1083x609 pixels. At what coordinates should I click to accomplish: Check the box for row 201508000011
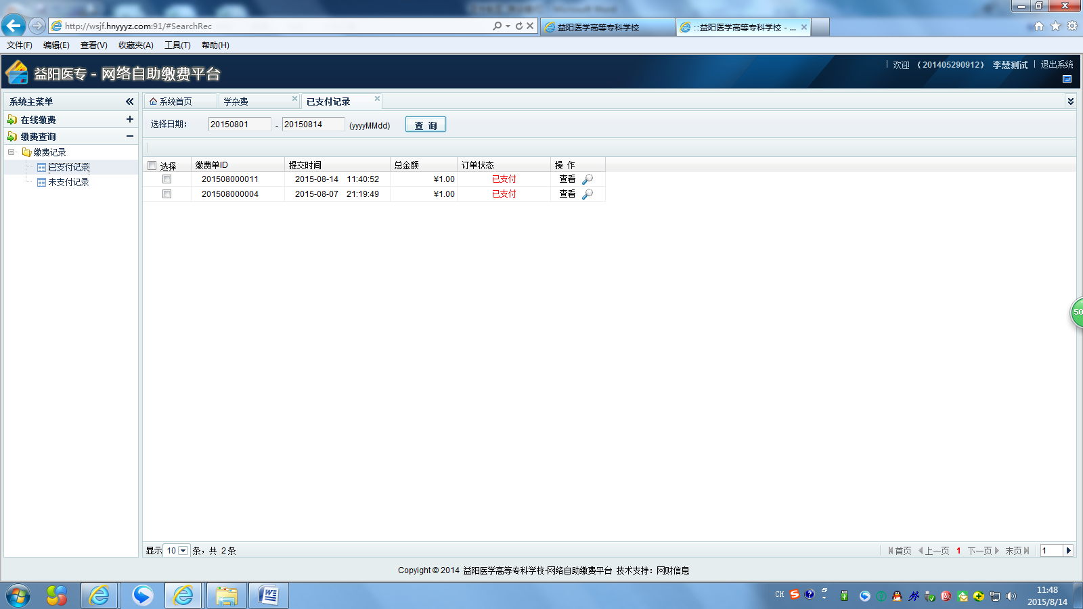pyautogui.click(x=167, y=179)
